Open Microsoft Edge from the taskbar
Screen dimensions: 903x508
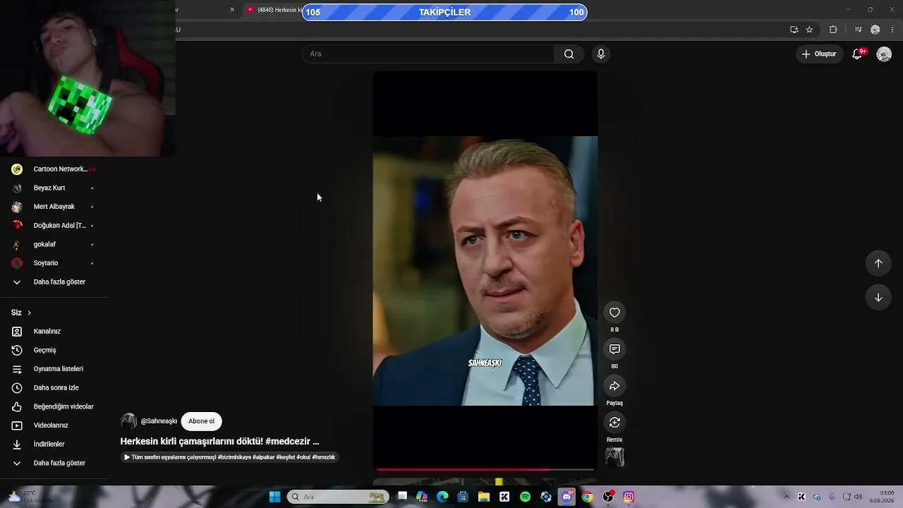click(442, 497)
